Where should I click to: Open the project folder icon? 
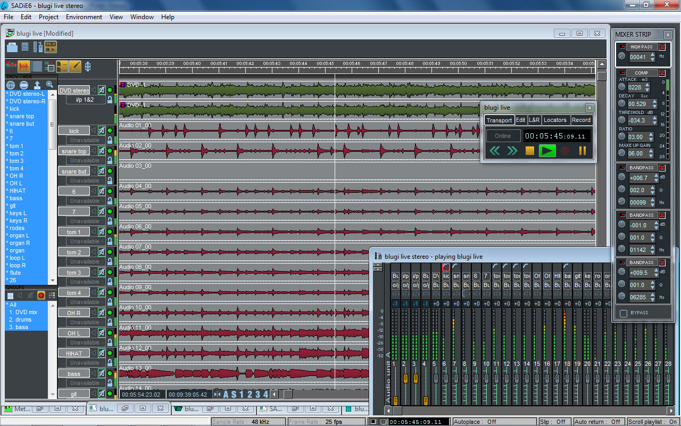click(x=11, y=47)
